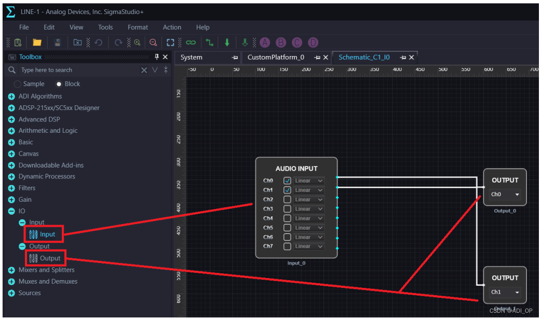Collapse all toolbox categories icon

click(x=166, y=70)
